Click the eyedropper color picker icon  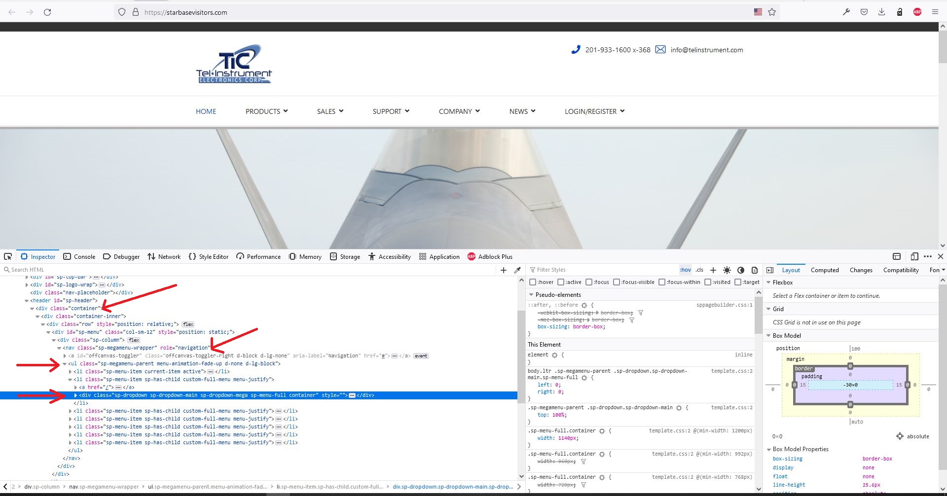tap(517, 270)
